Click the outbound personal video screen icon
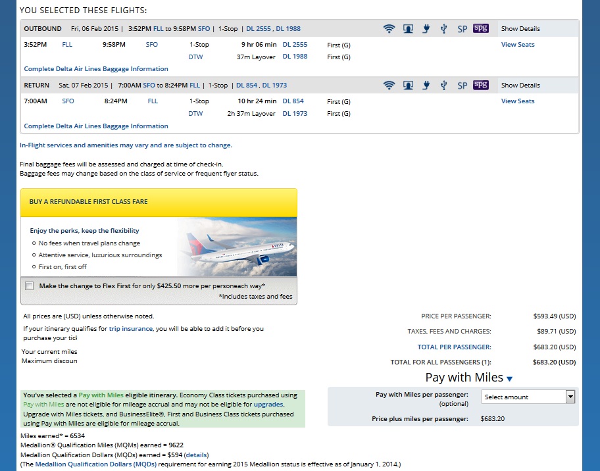Screen dimensions: 600x471 click(408, 29)
